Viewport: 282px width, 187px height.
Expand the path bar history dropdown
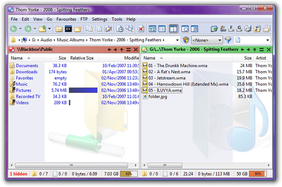177,40
